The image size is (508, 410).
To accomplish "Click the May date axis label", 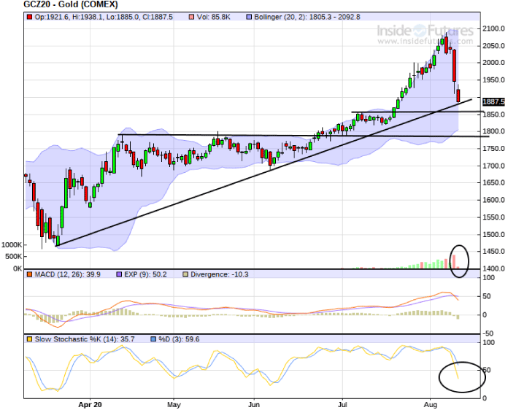I will pyautogui.click(x=173, y=403).
